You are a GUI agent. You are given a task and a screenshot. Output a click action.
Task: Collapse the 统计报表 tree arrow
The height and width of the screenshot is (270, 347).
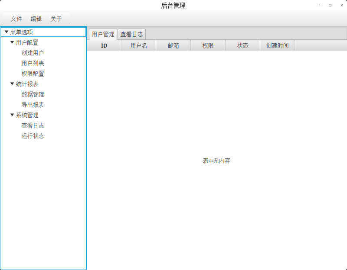click(x=12, y=84)
